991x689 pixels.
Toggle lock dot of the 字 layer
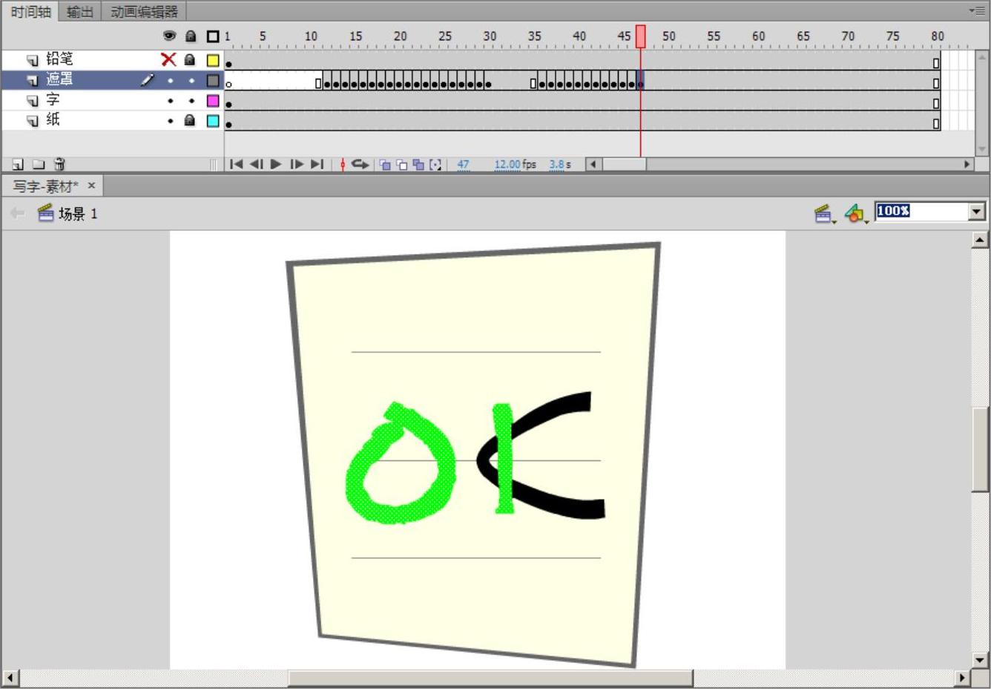click(191, 100)
